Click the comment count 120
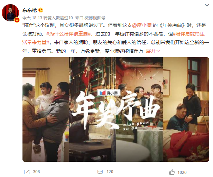This screenshot has height=177, width=213. (110, 172)
